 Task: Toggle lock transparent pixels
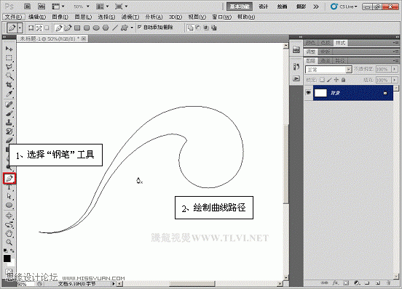[323, 80]
